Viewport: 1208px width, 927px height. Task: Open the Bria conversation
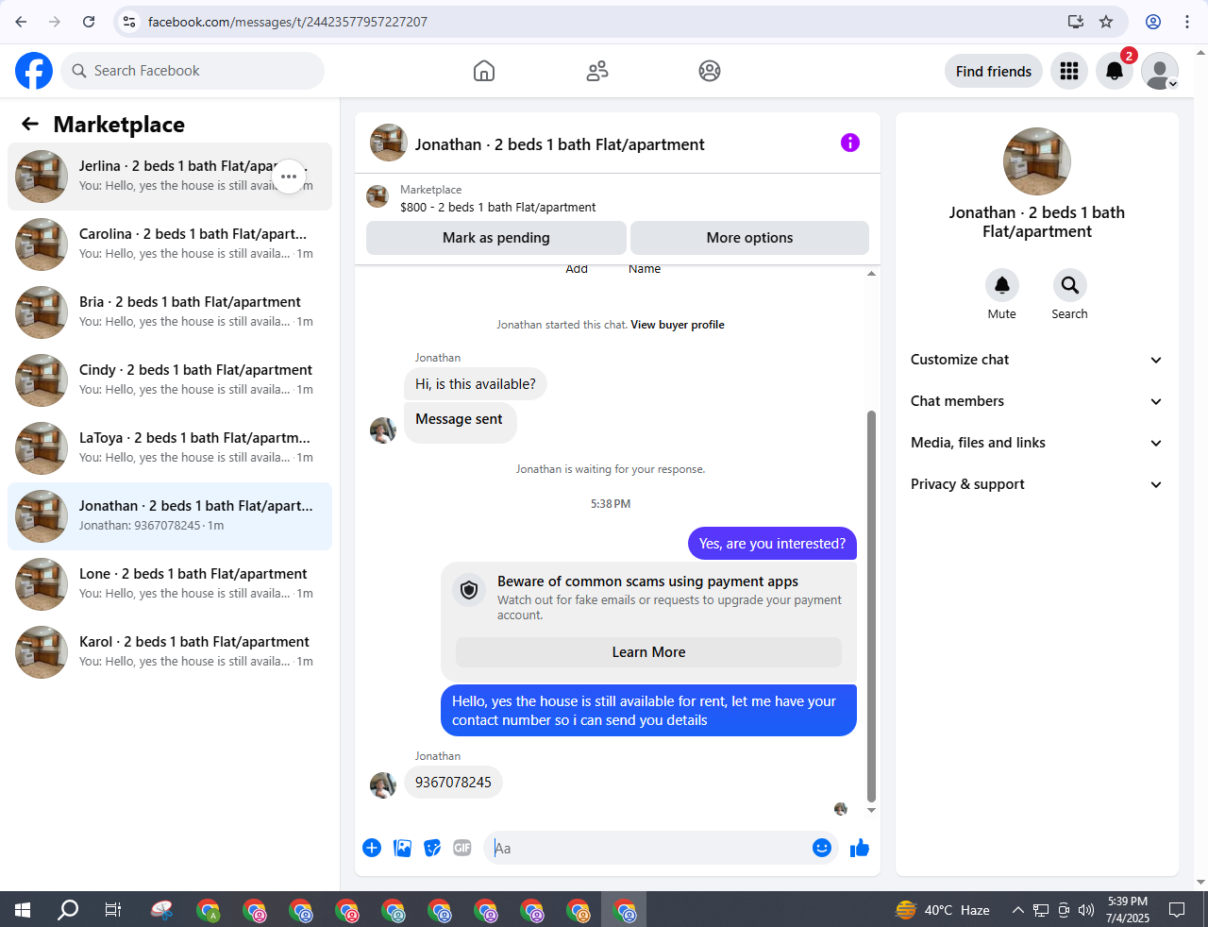point(170,312)
